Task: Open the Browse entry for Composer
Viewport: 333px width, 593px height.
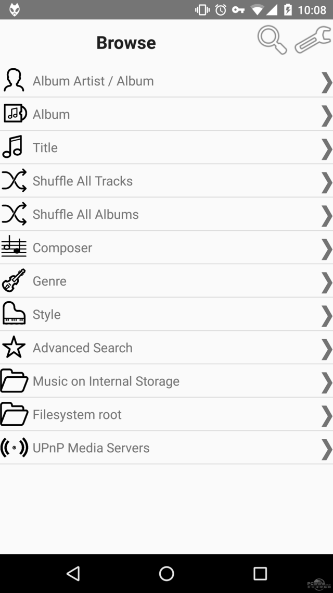Action: tap(166, 247)
